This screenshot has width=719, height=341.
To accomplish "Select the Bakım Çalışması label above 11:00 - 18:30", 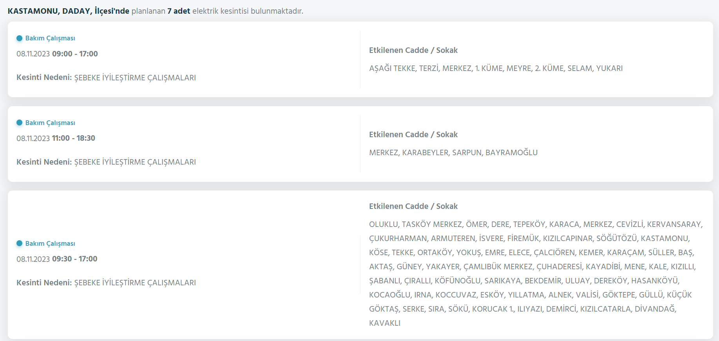I will (50, 123).
